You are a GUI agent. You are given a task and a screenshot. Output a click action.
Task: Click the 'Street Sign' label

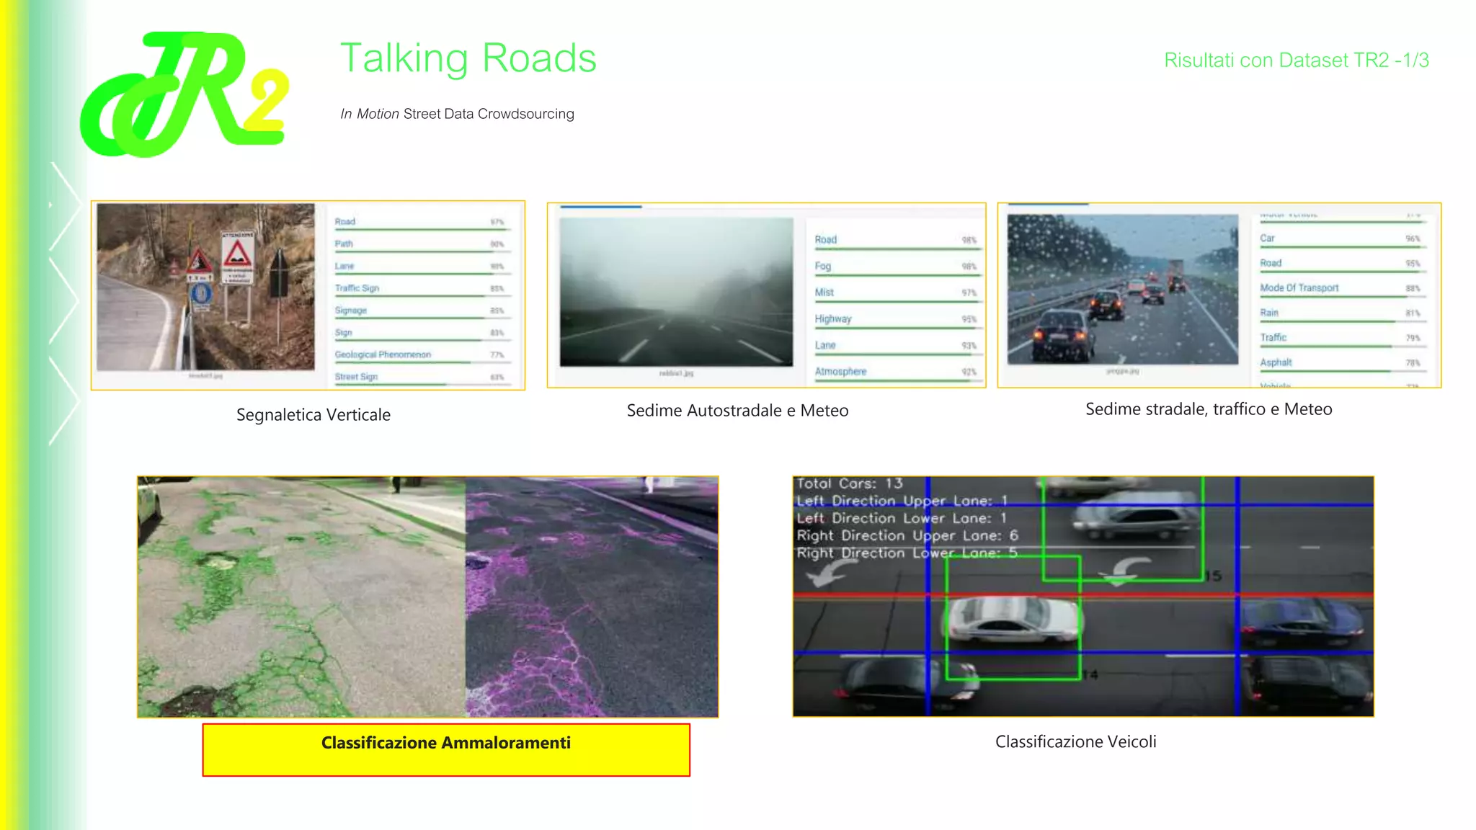pyautogui.click(x=356, y=377)
